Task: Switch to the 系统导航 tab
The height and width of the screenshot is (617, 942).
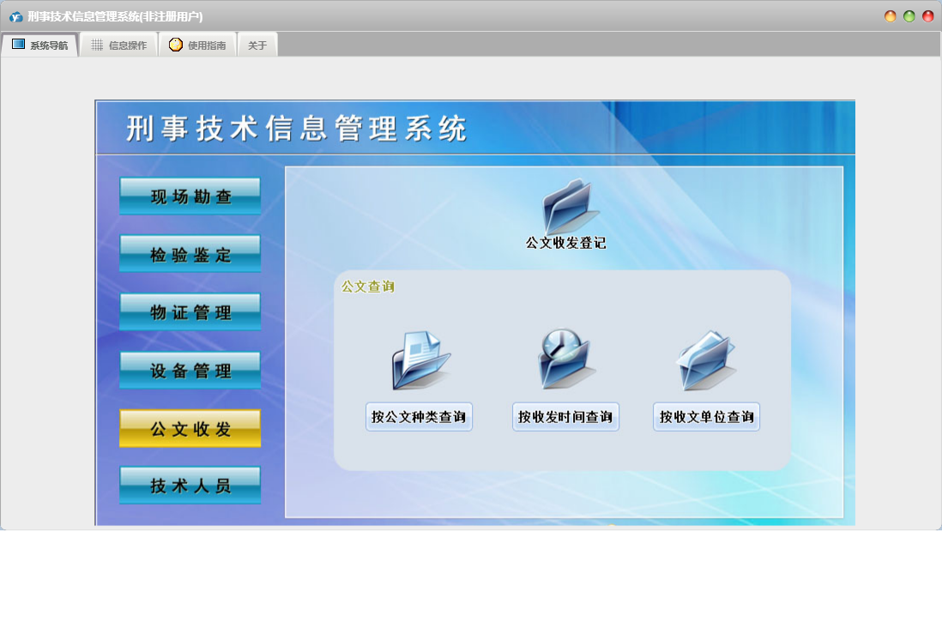Action: pos(39,45)
